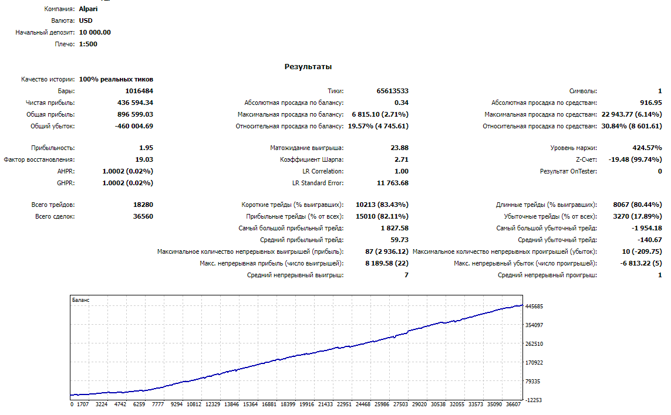Select chart y-axis label -12253

pyautogui.click(x=533, y=400)
